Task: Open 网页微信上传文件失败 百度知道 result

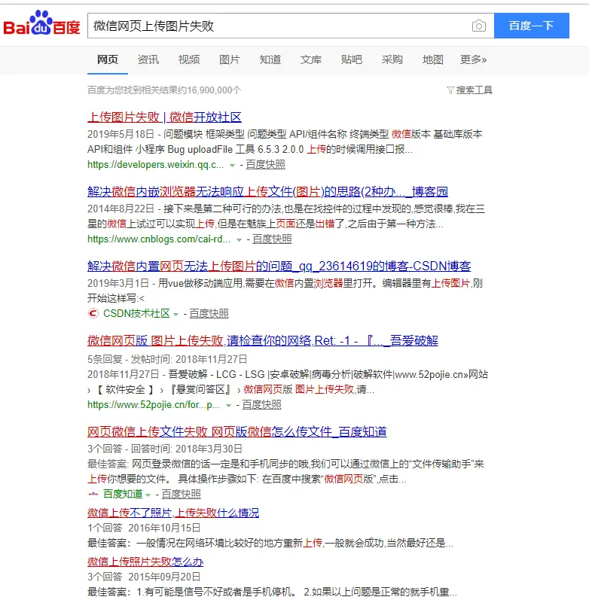Action: pos(237,432)
